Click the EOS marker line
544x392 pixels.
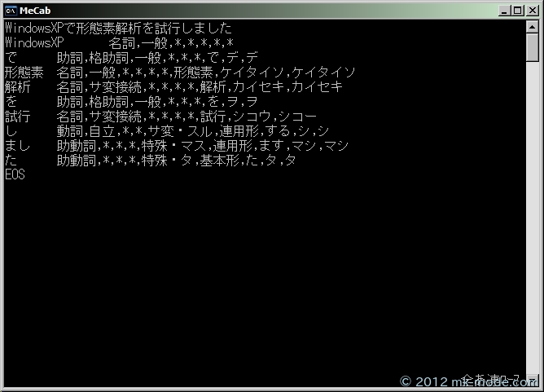(15, 174)
